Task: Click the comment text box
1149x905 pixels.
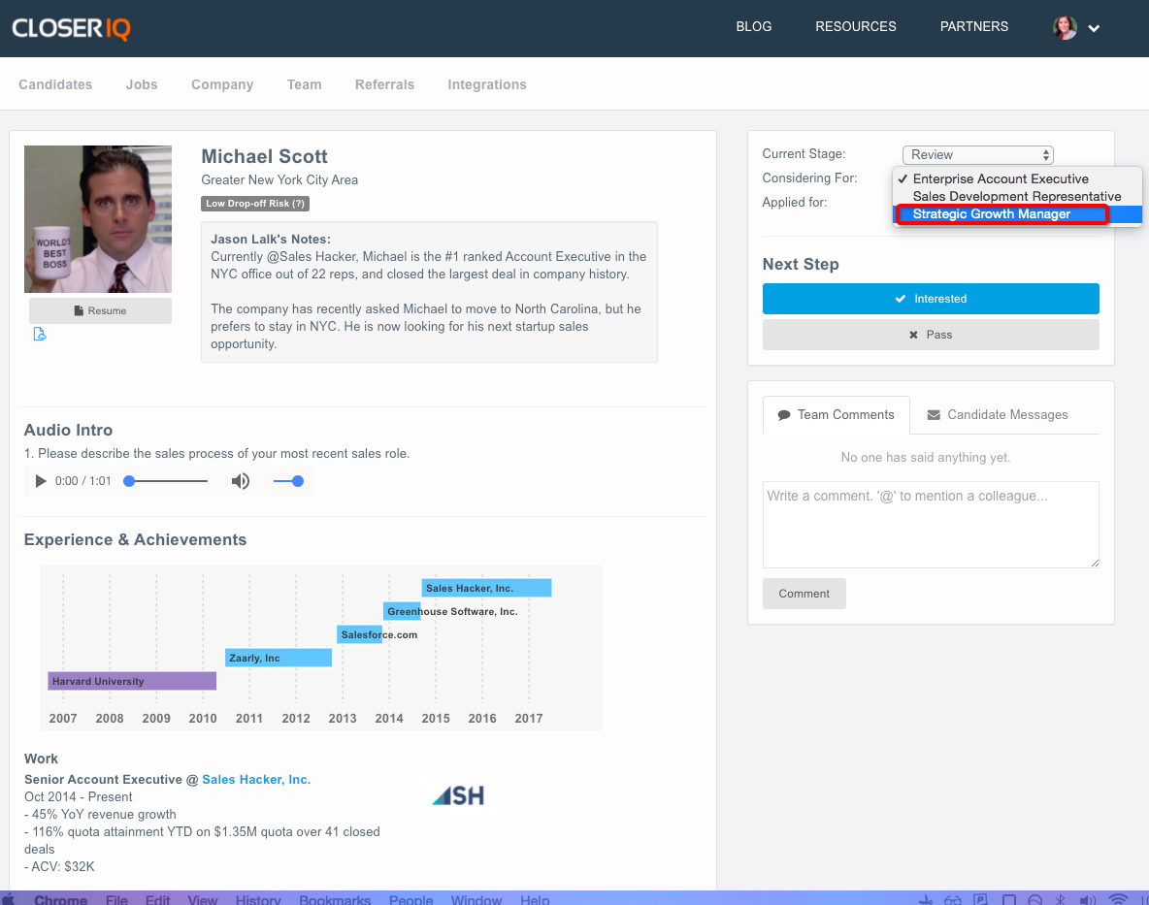Action: 931,524
